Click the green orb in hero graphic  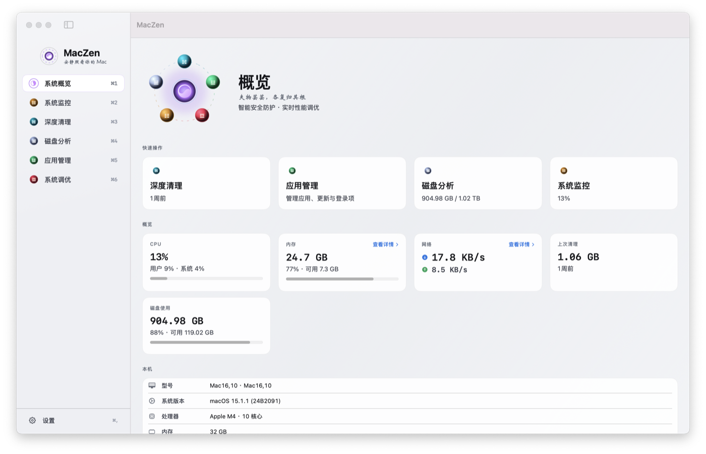click(x=213, y=82)
